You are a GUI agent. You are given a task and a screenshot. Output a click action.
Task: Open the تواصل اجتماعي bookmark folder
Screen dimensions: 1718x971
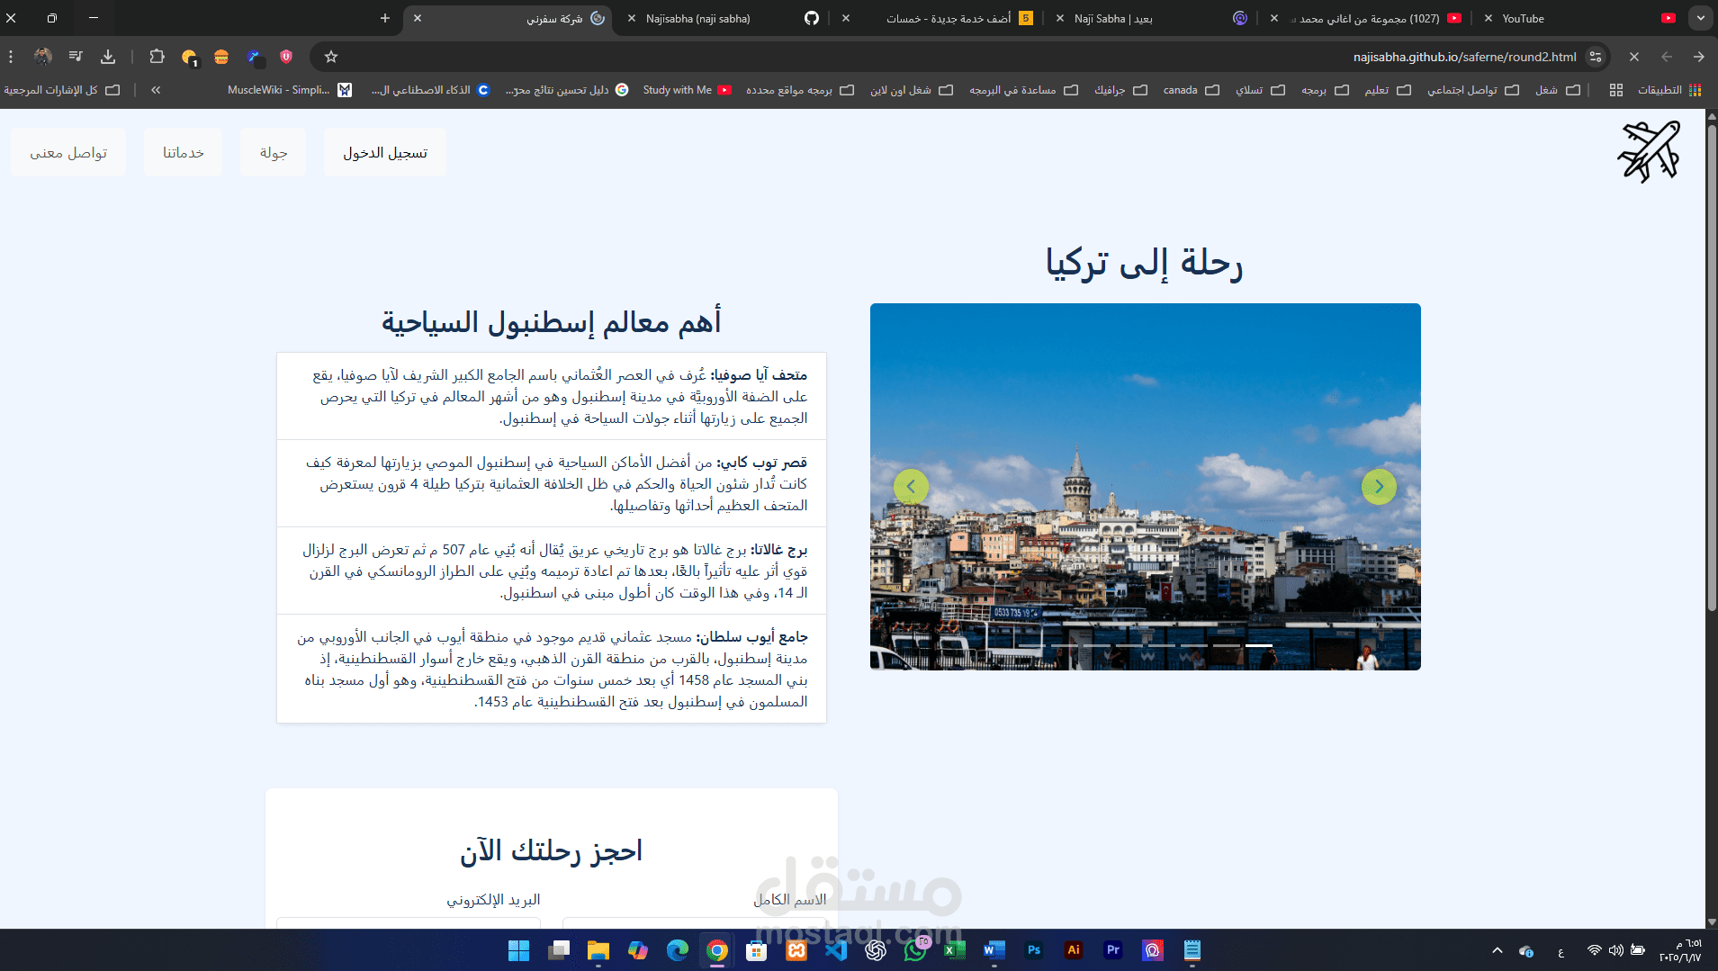[x=1473, y=90]
